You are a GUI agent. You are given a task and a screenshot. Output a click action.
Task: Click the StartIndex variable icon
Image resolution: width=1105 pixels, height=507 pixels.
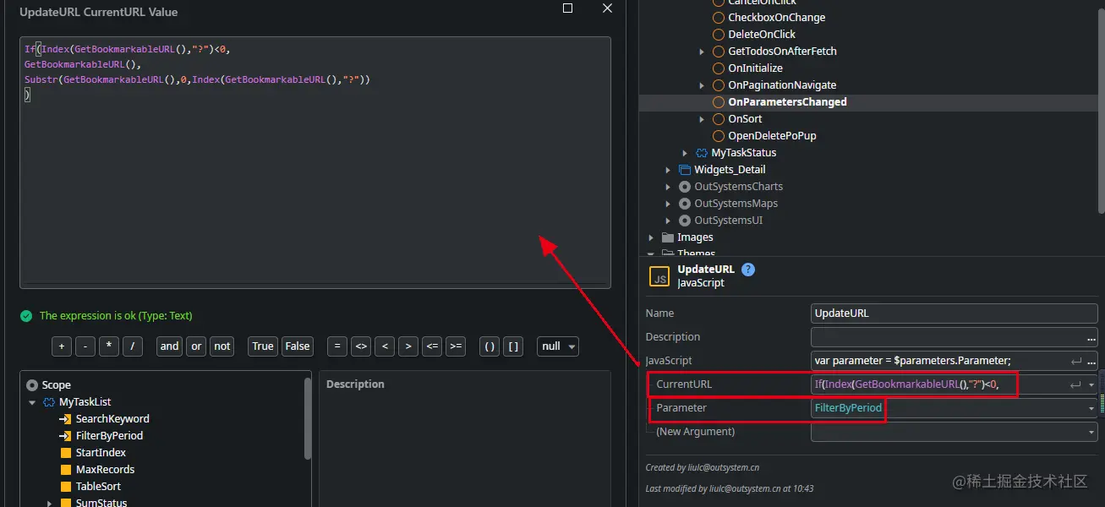tap(66, 452)
